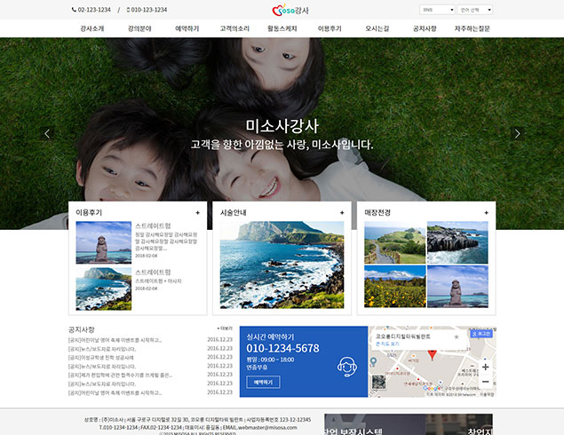Open the 예약하기 menu item

(x=187, y=28)
